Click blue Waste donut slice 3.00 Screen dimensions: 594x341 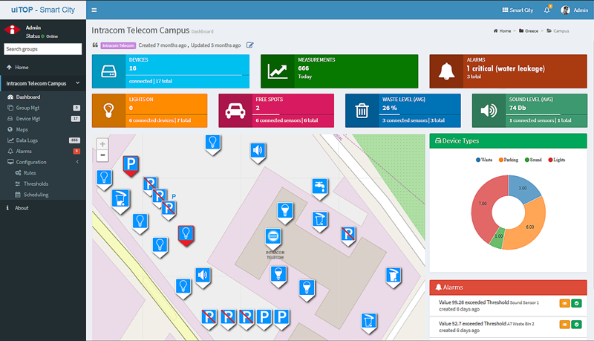[523, 187]
